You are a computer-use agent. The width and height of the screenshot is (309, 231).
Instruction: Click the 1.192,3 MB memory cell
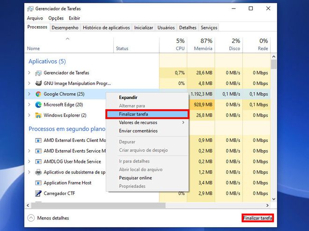coord(201,94)
